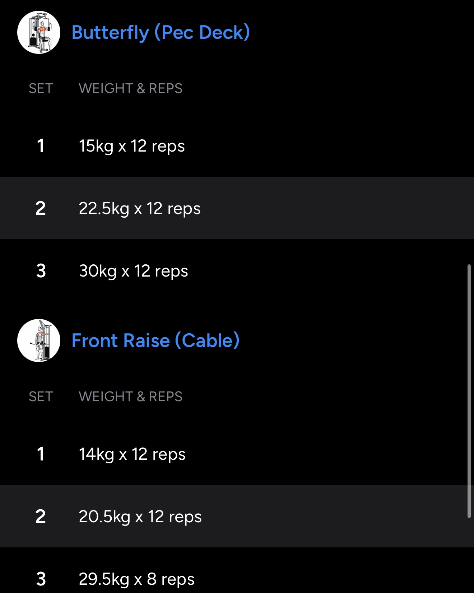Click the vertical scrollbar thumb

tap(469, 391)
